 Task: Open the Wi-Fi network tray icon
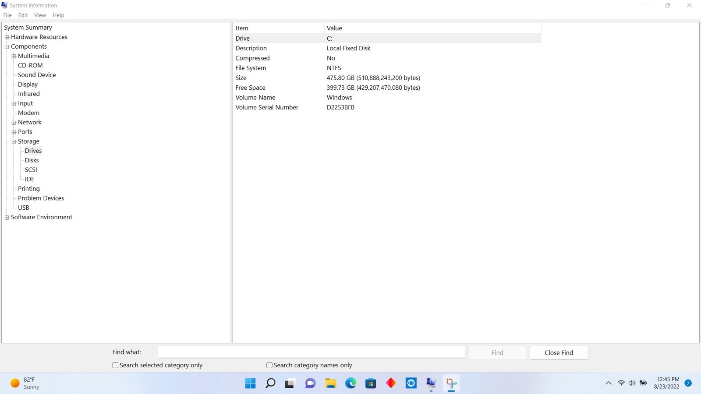click(621, 383)
